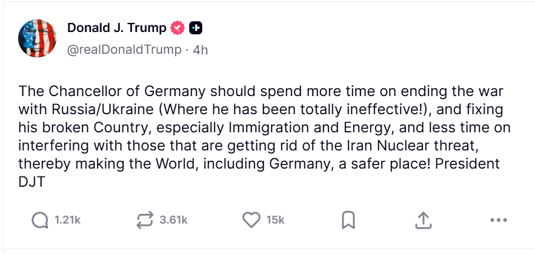Image resolution: width=535 pixels, height=255 pixels.
Task: Open the flag-painted profile avatar
Action: pos(38,38)
